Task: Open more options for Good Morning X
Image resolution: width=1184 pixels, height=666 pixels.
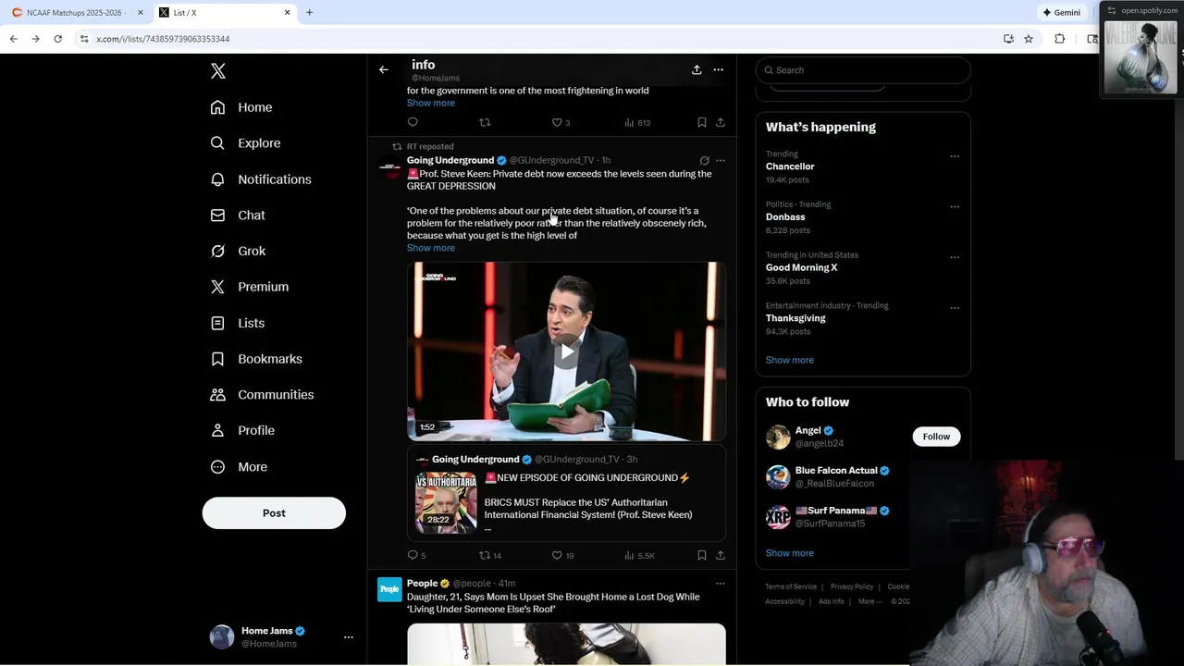Action: [955, 257]
